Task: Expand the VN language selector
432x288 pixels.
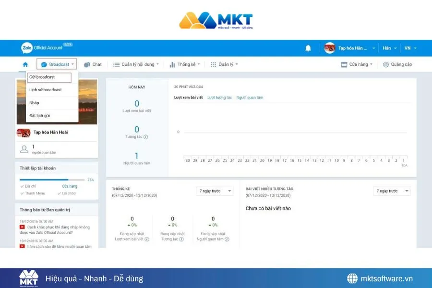Action: click(x=409, y=48)
